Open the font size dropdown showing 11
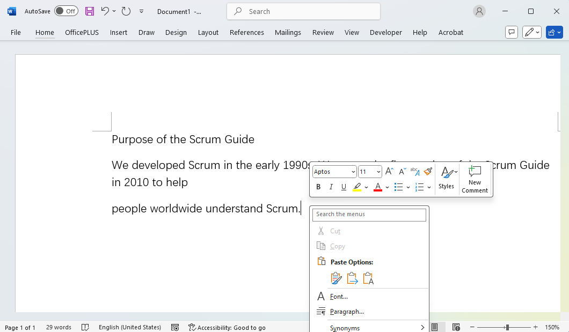 (x=370, y=171)
